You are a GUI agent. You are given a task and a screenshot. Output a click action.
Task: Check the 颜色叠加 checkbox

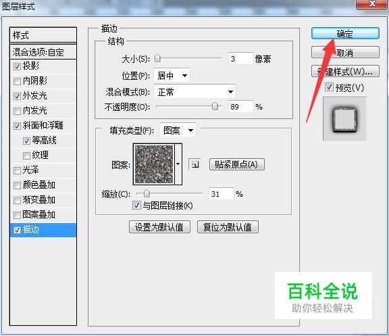[x=17, y=185]
